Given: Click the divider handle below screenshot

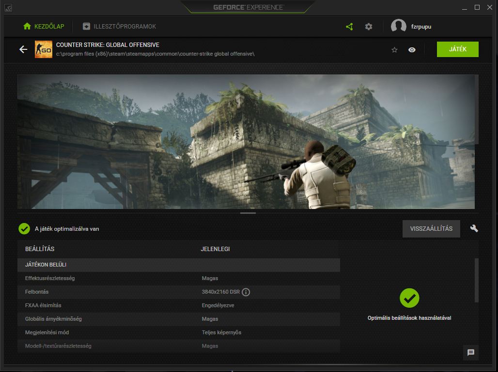Looking at the screenshot, I should pyautogui.click(x=248, y=213).
